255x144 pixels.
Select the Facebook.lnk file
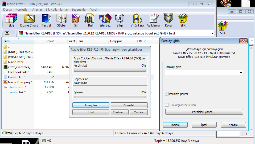(x=16, y=72)
